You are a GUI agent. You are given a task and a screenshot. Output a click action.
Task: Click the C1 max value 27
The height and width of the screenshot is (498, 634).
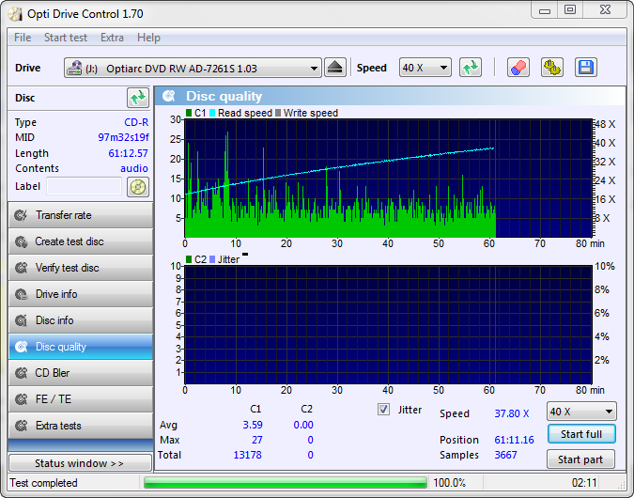click(x=257, y=440)
